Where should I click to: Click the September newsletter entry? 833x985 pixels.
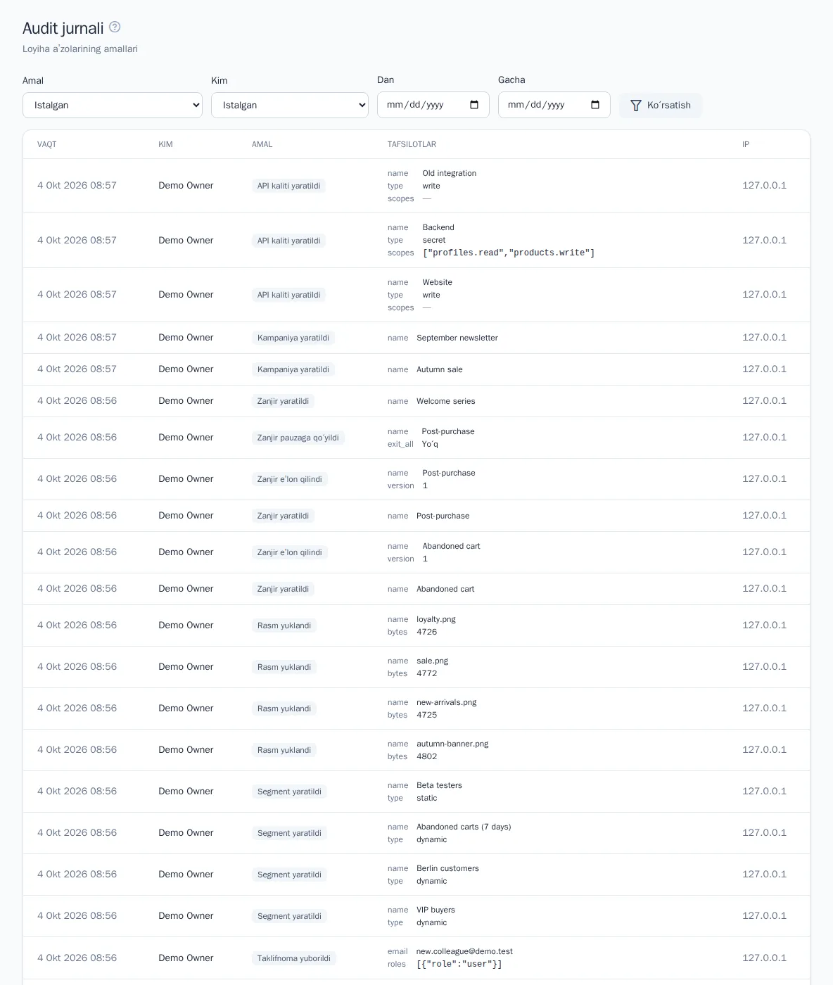pos(457,338)
